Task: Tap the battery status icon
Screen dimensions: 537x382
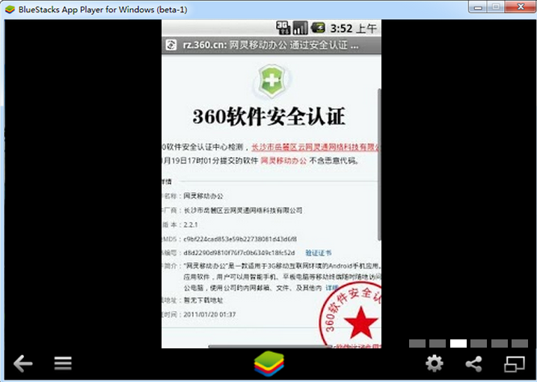Action: [x=317, y=28]
